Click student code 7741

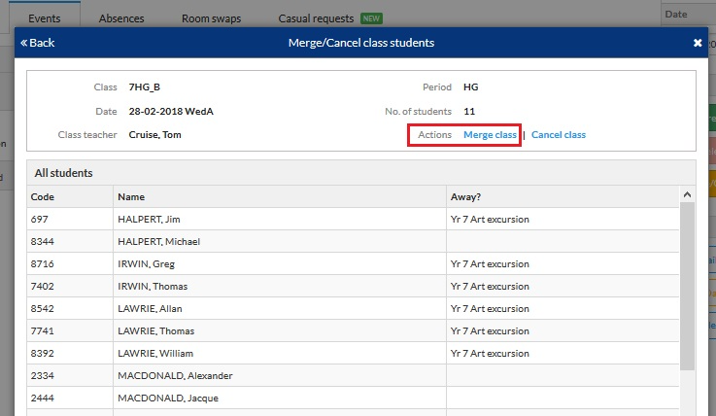pos(43,331)
